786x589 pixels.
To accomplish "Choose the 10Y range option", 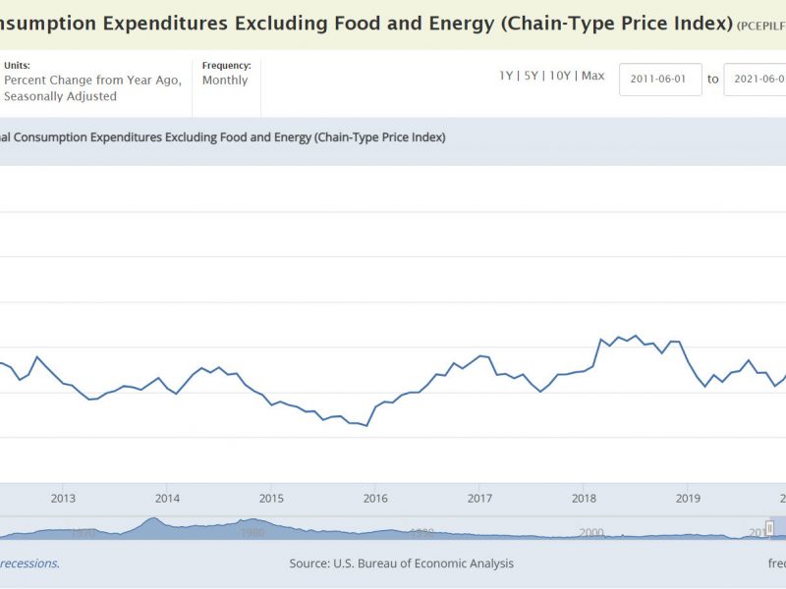I will click(x=559, y=76).
